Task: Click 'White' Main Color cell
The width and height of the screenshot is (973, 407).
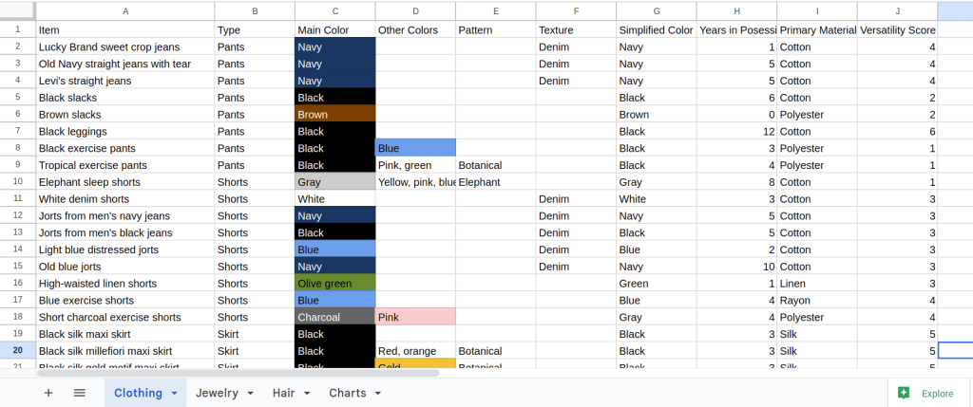Action: (335, 199)
